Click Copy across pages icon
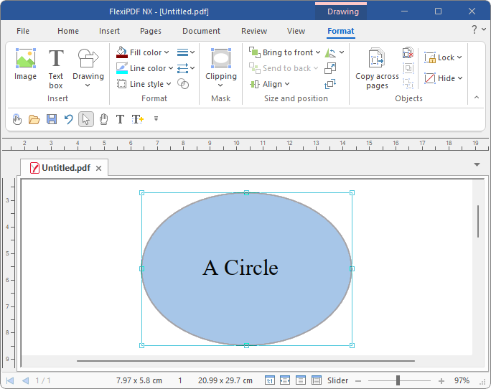Image resolution: width=491 pixels, height=389 pixels. (x=377, y=68)
